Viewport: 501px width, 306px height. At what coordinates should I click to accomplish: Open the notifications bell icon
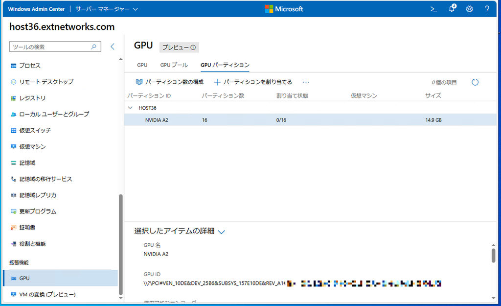tap(452, 9)
